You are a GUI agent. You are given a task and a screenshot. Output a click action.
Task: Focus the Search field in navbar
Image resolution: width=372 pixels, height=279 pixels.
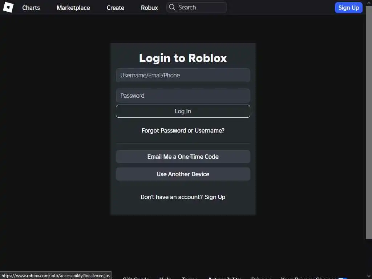197,7
